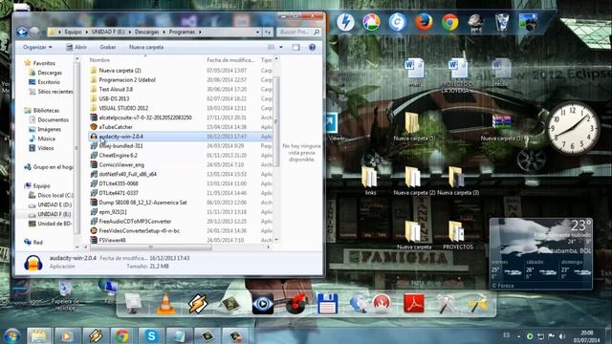This screenshot has height=344, width=612.
Task: Click the address bar refresh button
Action: [x=268, y=32]
